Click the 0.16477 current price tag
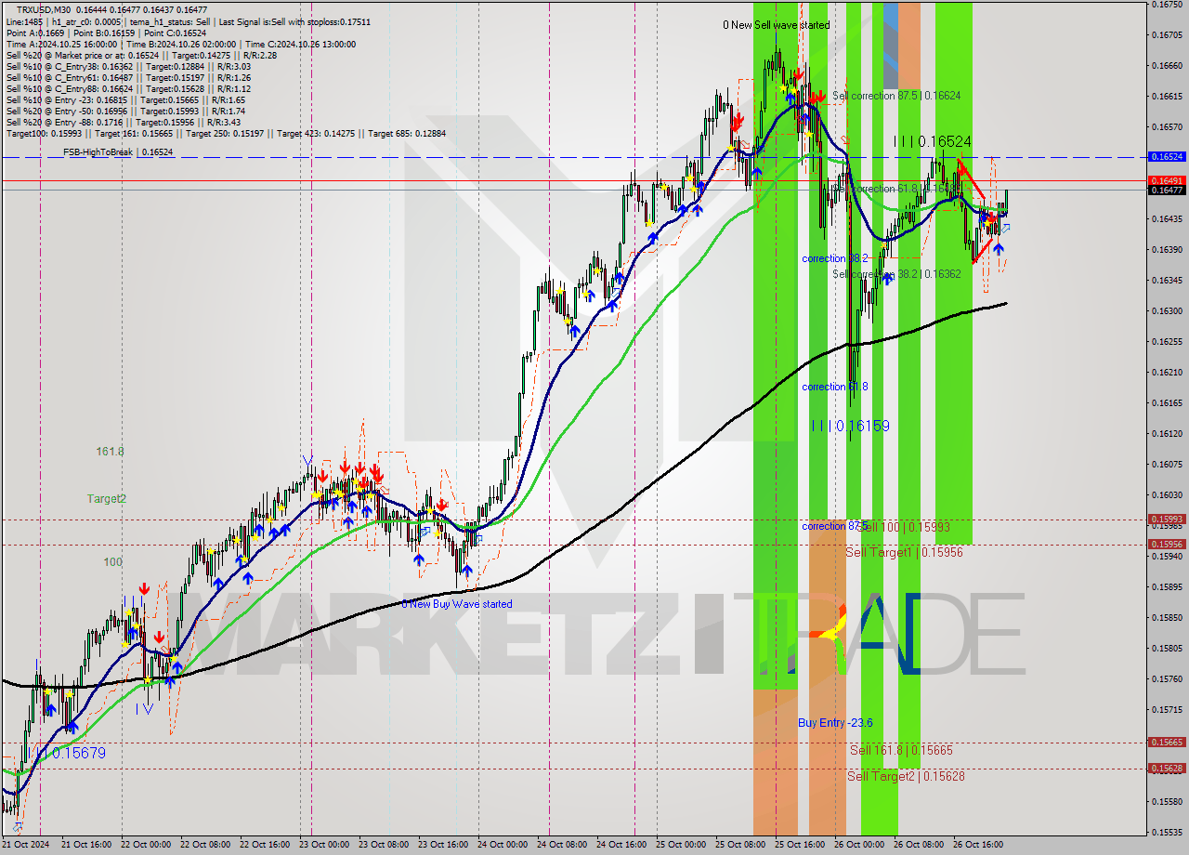Viewport: 1189px width, 855px height. pyautogui.click(x=1167, y=191)
